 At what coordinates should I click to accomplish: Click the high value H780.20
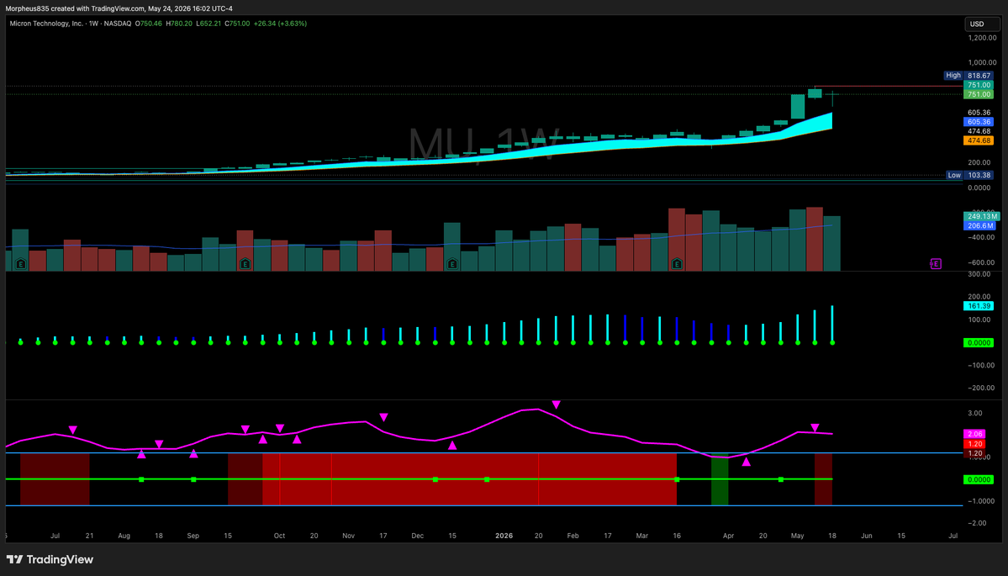click(x=179, y=24)
